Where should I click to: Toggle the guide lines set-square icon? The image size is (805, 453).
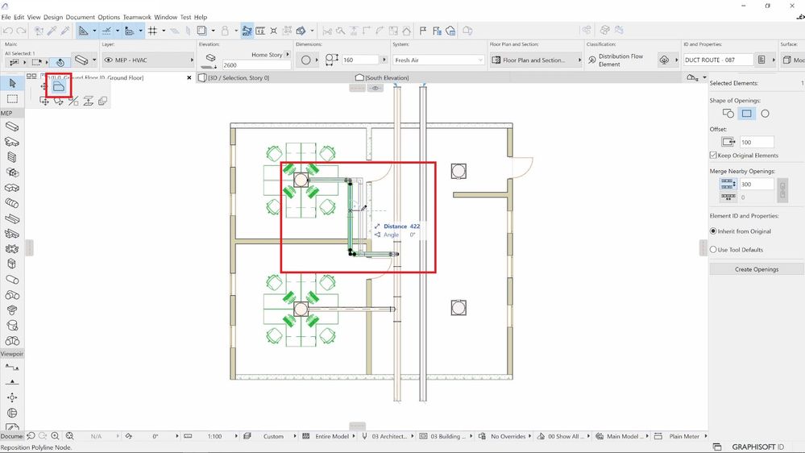coord(83,31)
